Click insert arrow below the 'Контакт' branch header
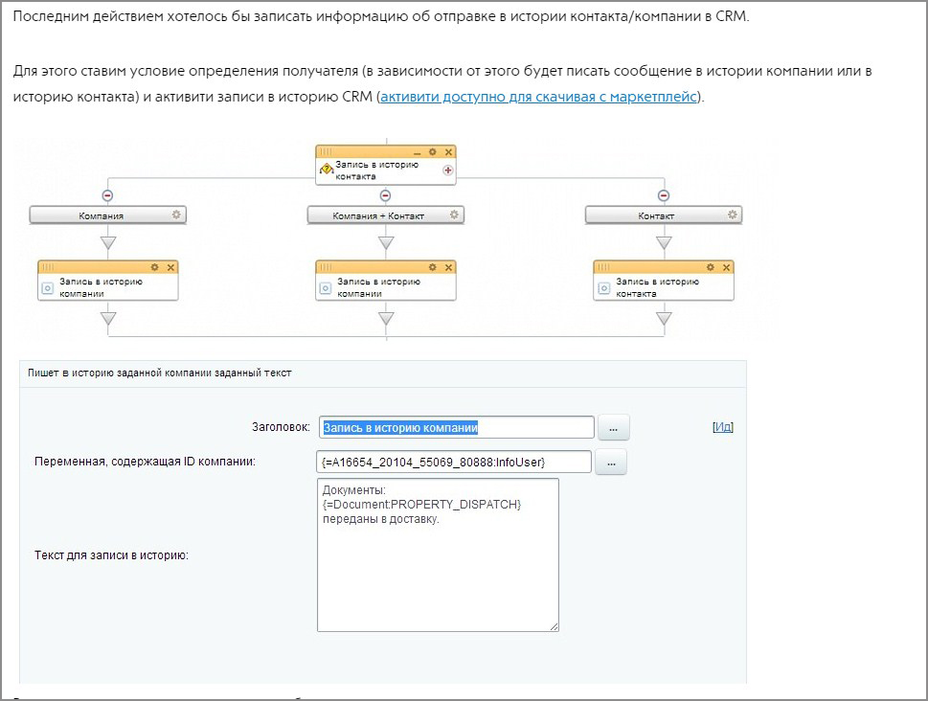928x701 pixels. click(x=664, y=242)
